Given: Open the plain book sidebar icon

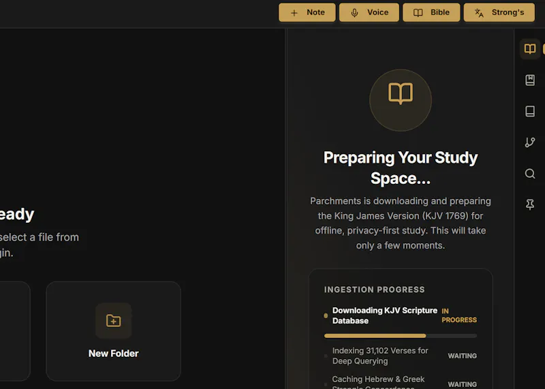Looking at the screenshot, I should 530,111.
